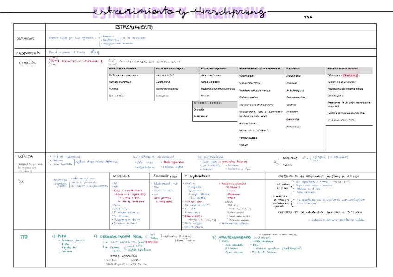Image resolution: width=393 pixels, height=277 pixels.
Task: Click the 'Hipotiroidismo' entry
Action: (x=247, y=76)
